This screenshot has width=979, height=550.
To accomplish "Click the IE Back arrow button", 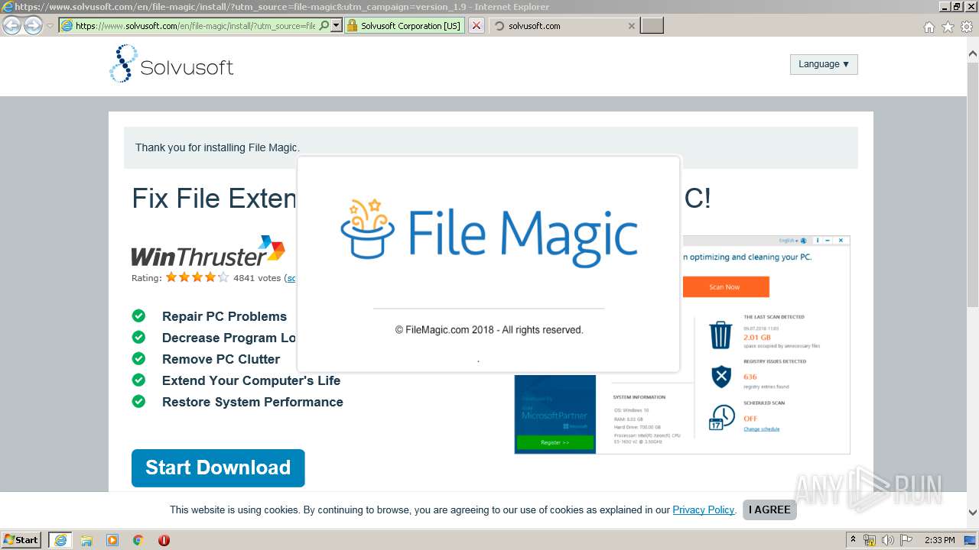I will [x=11, y=25].
